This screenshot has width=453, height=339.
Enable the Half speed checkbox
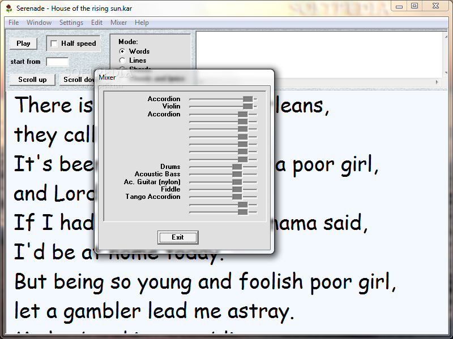tap(54, 44)
